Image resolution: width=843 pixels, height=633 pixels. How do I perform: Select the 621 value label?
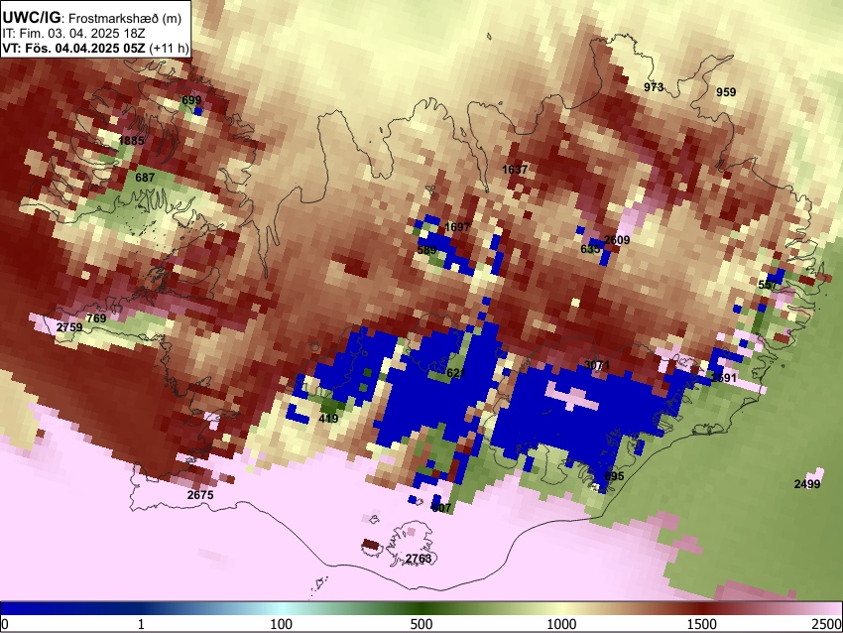tap(456, 373)
